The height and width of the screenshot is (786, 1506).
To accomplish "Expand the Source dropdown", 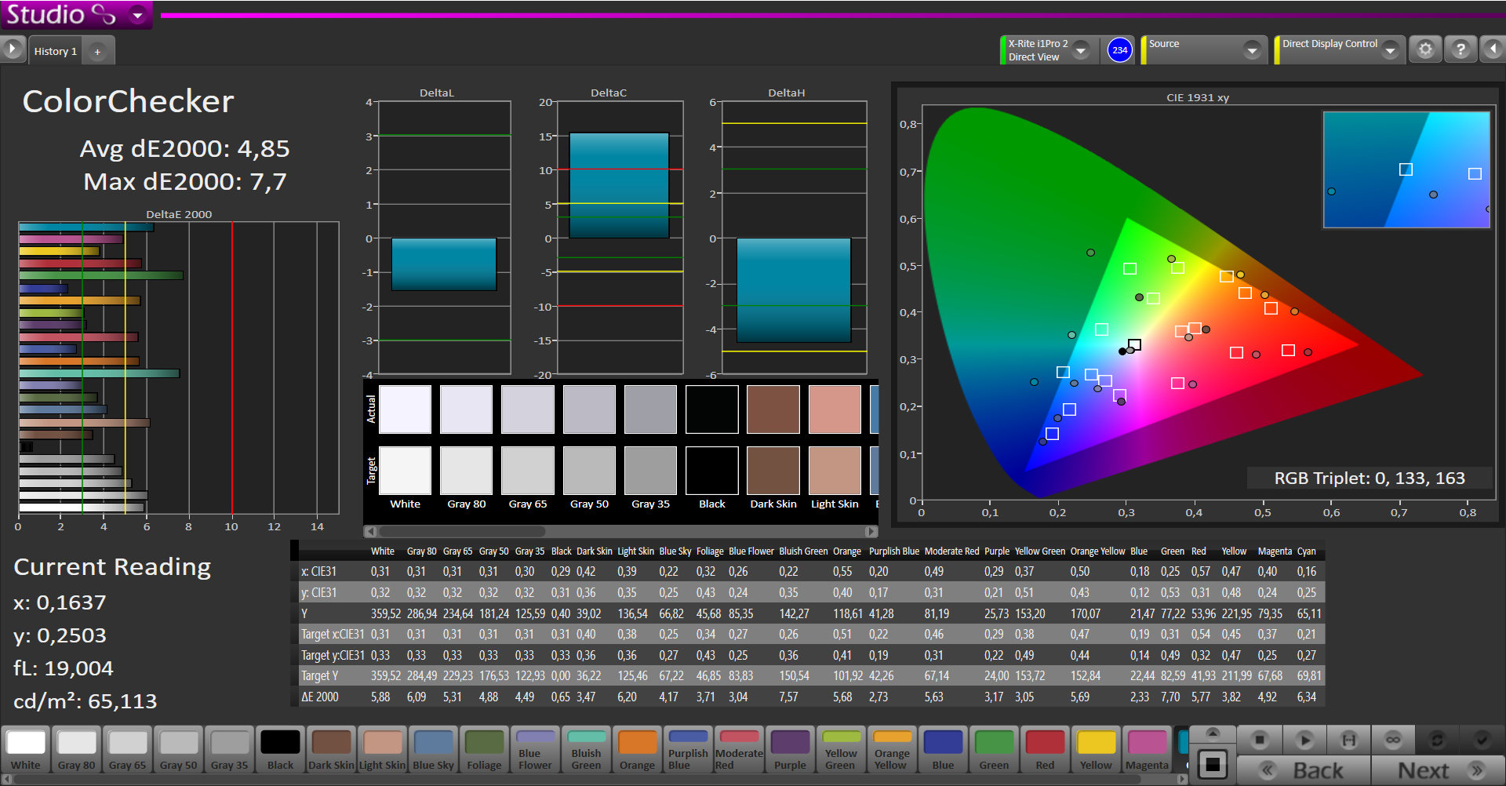I will pyautogui.click(x=1252, y=50).
